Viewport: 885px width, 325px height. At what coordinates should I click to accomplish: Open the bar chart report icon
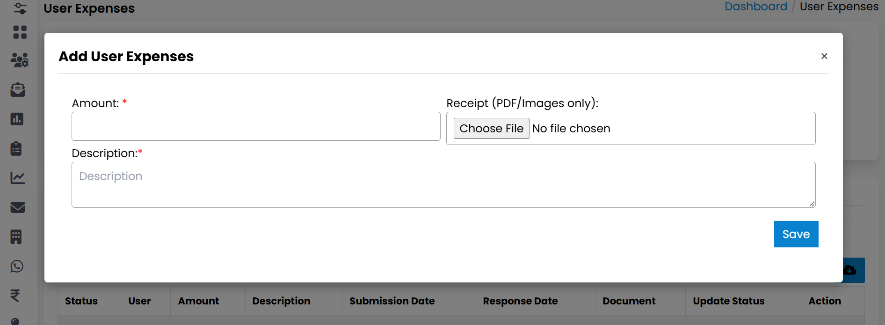coord(17,119)
